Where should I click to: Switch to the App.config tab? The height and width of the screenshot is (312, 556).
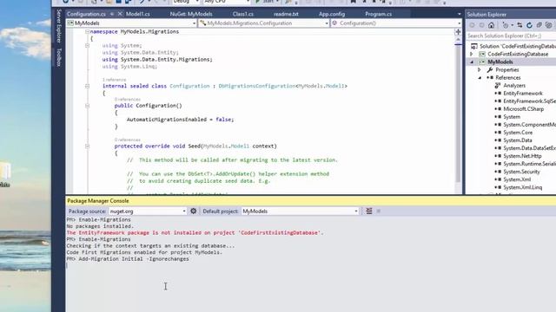pyautogui.click(x=332, y=14)
